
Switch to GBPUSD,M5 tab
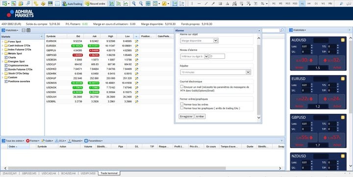pyautogui.click(x=29, y=174)
